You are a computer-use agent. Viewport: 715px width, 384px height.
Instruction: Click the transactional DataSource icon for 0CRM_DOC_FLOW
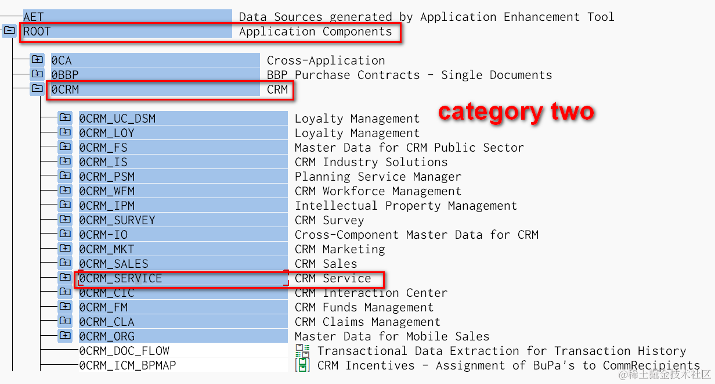tap(302, 350)
